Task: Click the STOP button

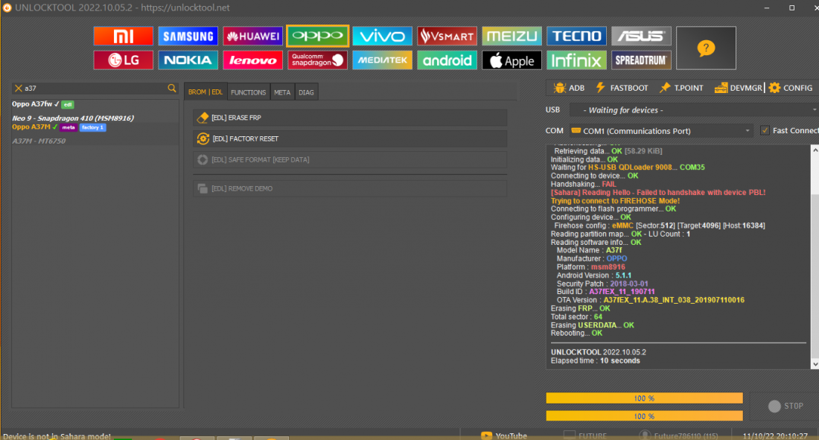Action: click(x=785, y=406)
